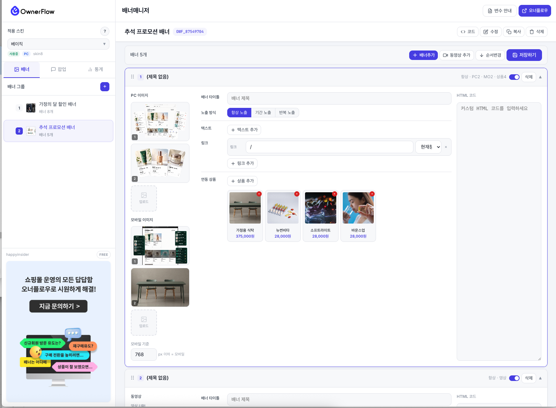Collapse banner 1 panel with arrow
Screen dimensions: 556x408
click(x=540, y=77)
